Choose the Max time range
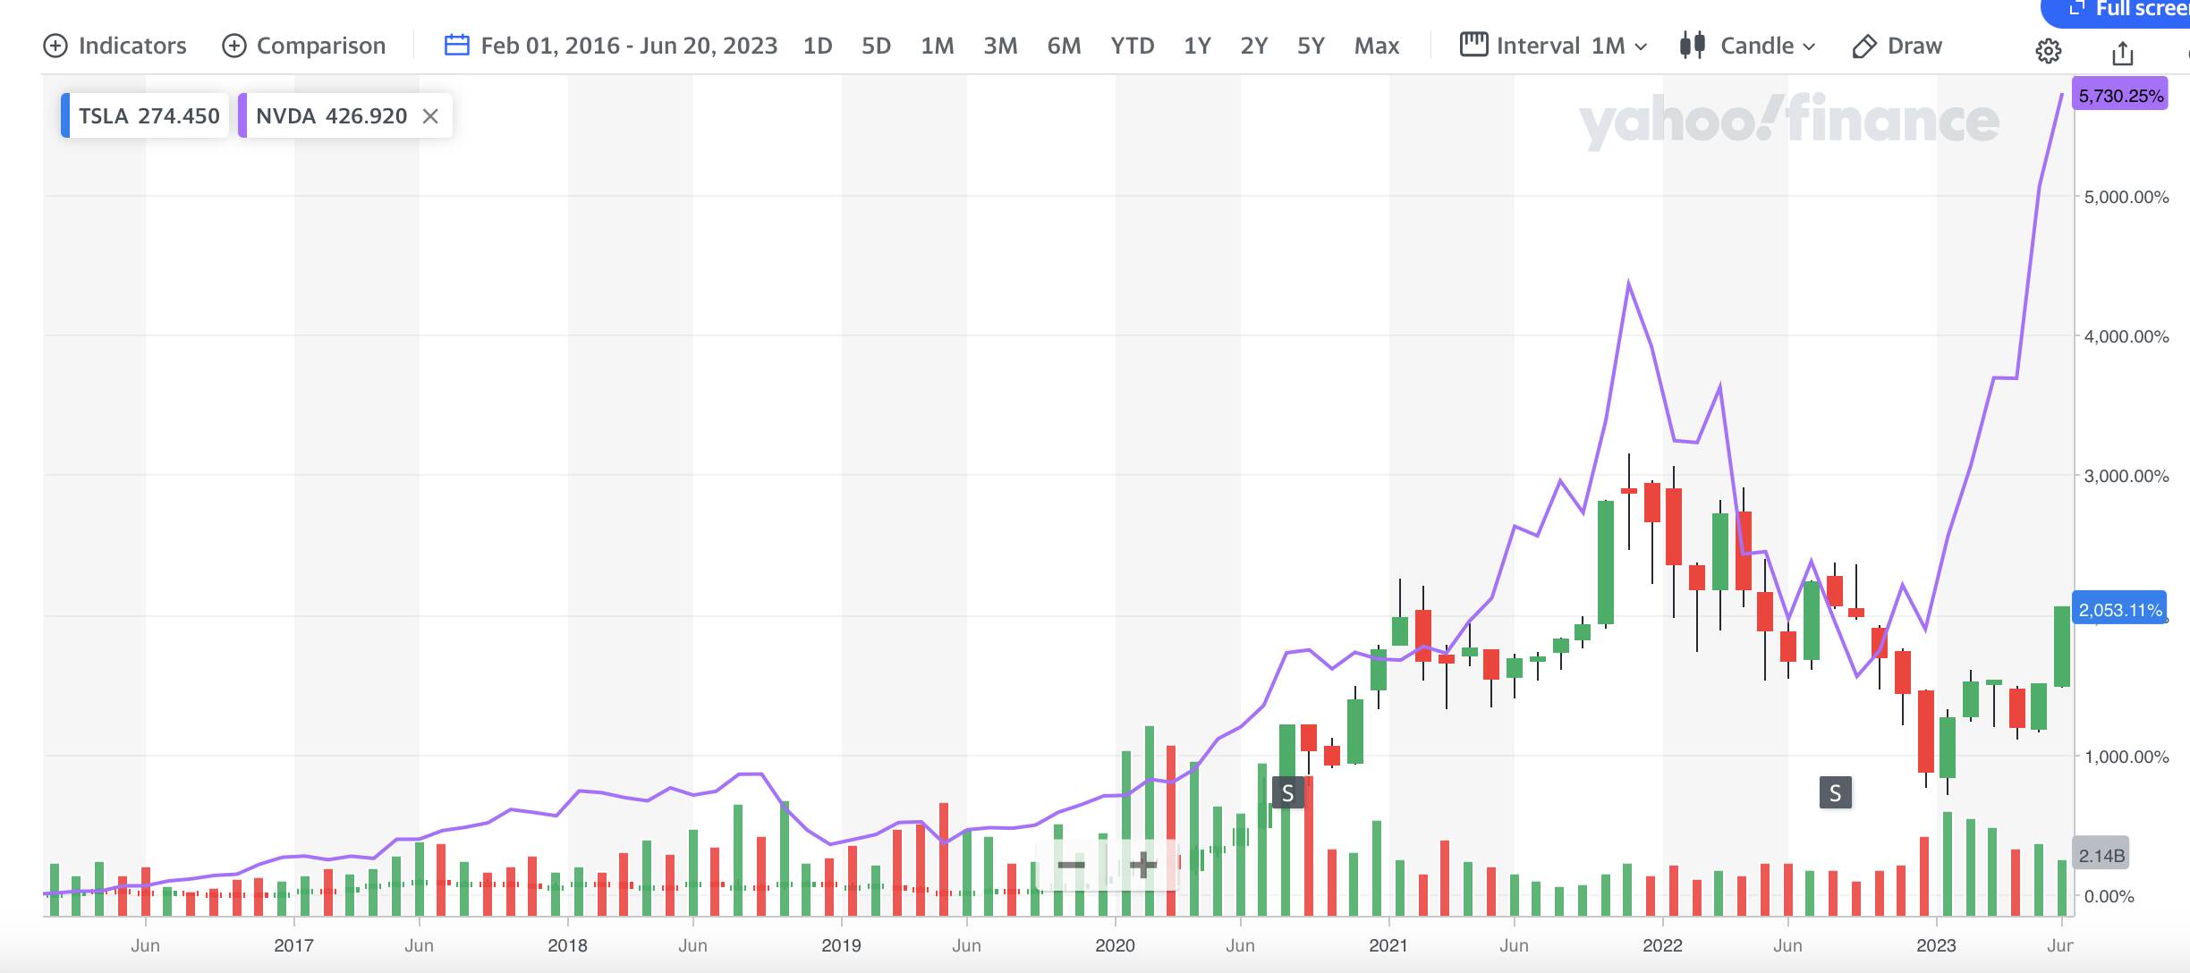The width and height of the screenshot is (2190, 973). 1376,46
